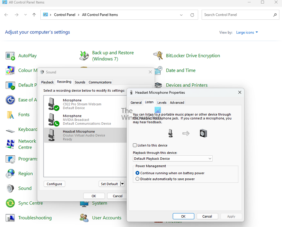
Task: Open the Troubleshooting icon
Action: click(x=10, y=218)
